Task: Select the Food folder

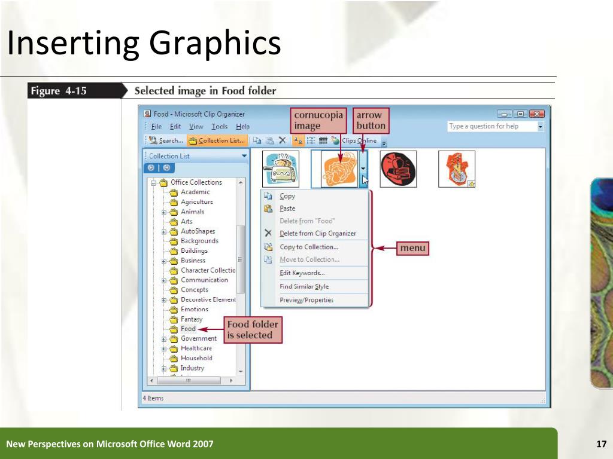Action: [183, 329]
